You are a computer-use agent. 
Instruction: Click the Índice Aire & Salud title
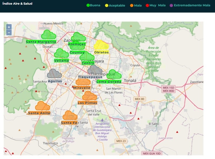[x=17, y=4]
